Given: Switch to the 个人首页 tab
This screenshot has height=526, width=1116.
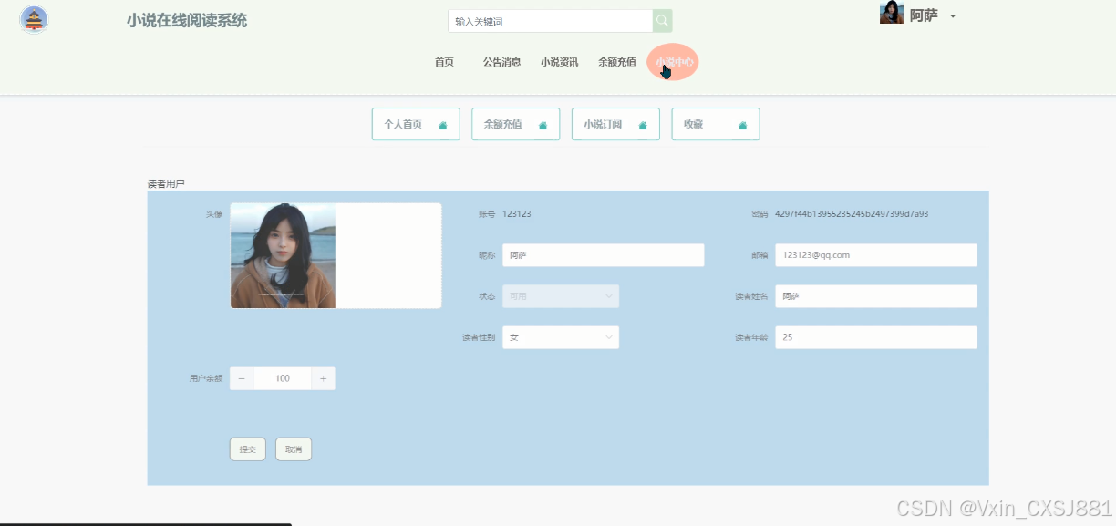Looking at the screenshot, I should pos(416,124).
